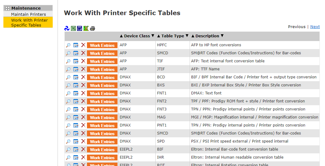This screenshot has height=166, width=325.
Task: Open the Maintain Printers menu item
Action: tap(28, 14)
